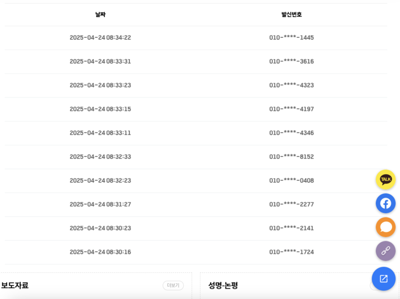The height and width of the screenshot is (299, 400).
Task: Click the 날짜 column header
Action: [100, 15]
